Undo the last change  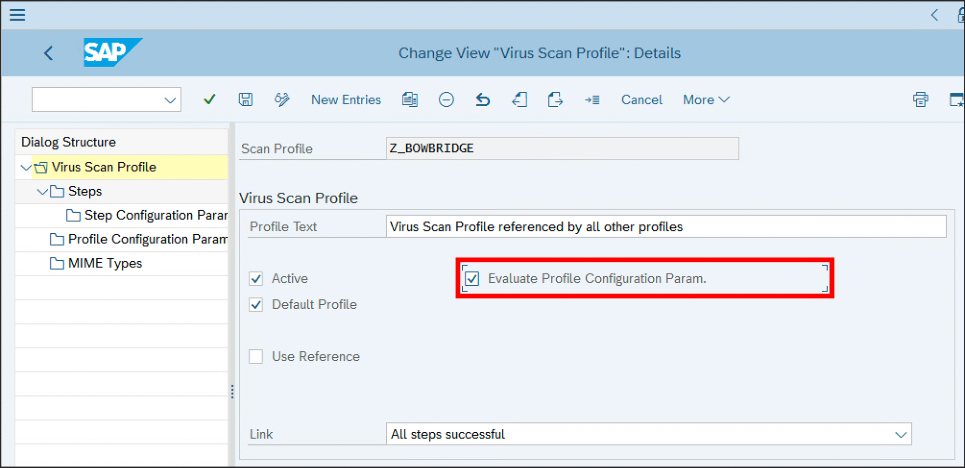tap(482, 99)
